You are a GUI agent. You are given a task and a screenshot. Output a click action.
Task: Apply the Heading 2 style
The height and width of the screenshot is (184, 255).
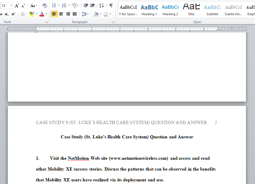(x=170, y=10)
